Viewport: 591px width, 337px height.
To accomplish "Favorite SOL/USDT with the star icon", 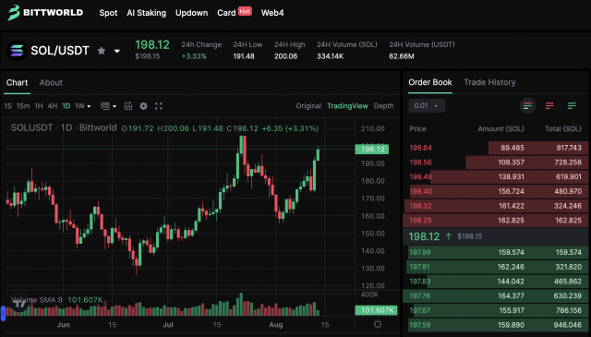I will [102, 51].
